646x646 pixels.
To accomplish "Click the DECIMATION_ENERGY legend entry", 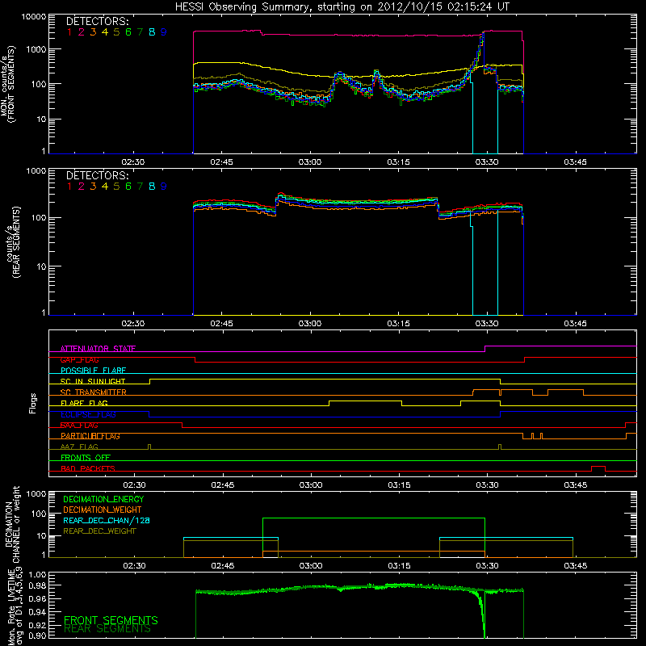I will (103, 499).
